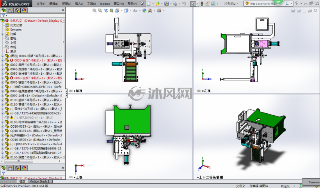Click the Open folder icon
The image size is (320, 188).
point(157,4)
